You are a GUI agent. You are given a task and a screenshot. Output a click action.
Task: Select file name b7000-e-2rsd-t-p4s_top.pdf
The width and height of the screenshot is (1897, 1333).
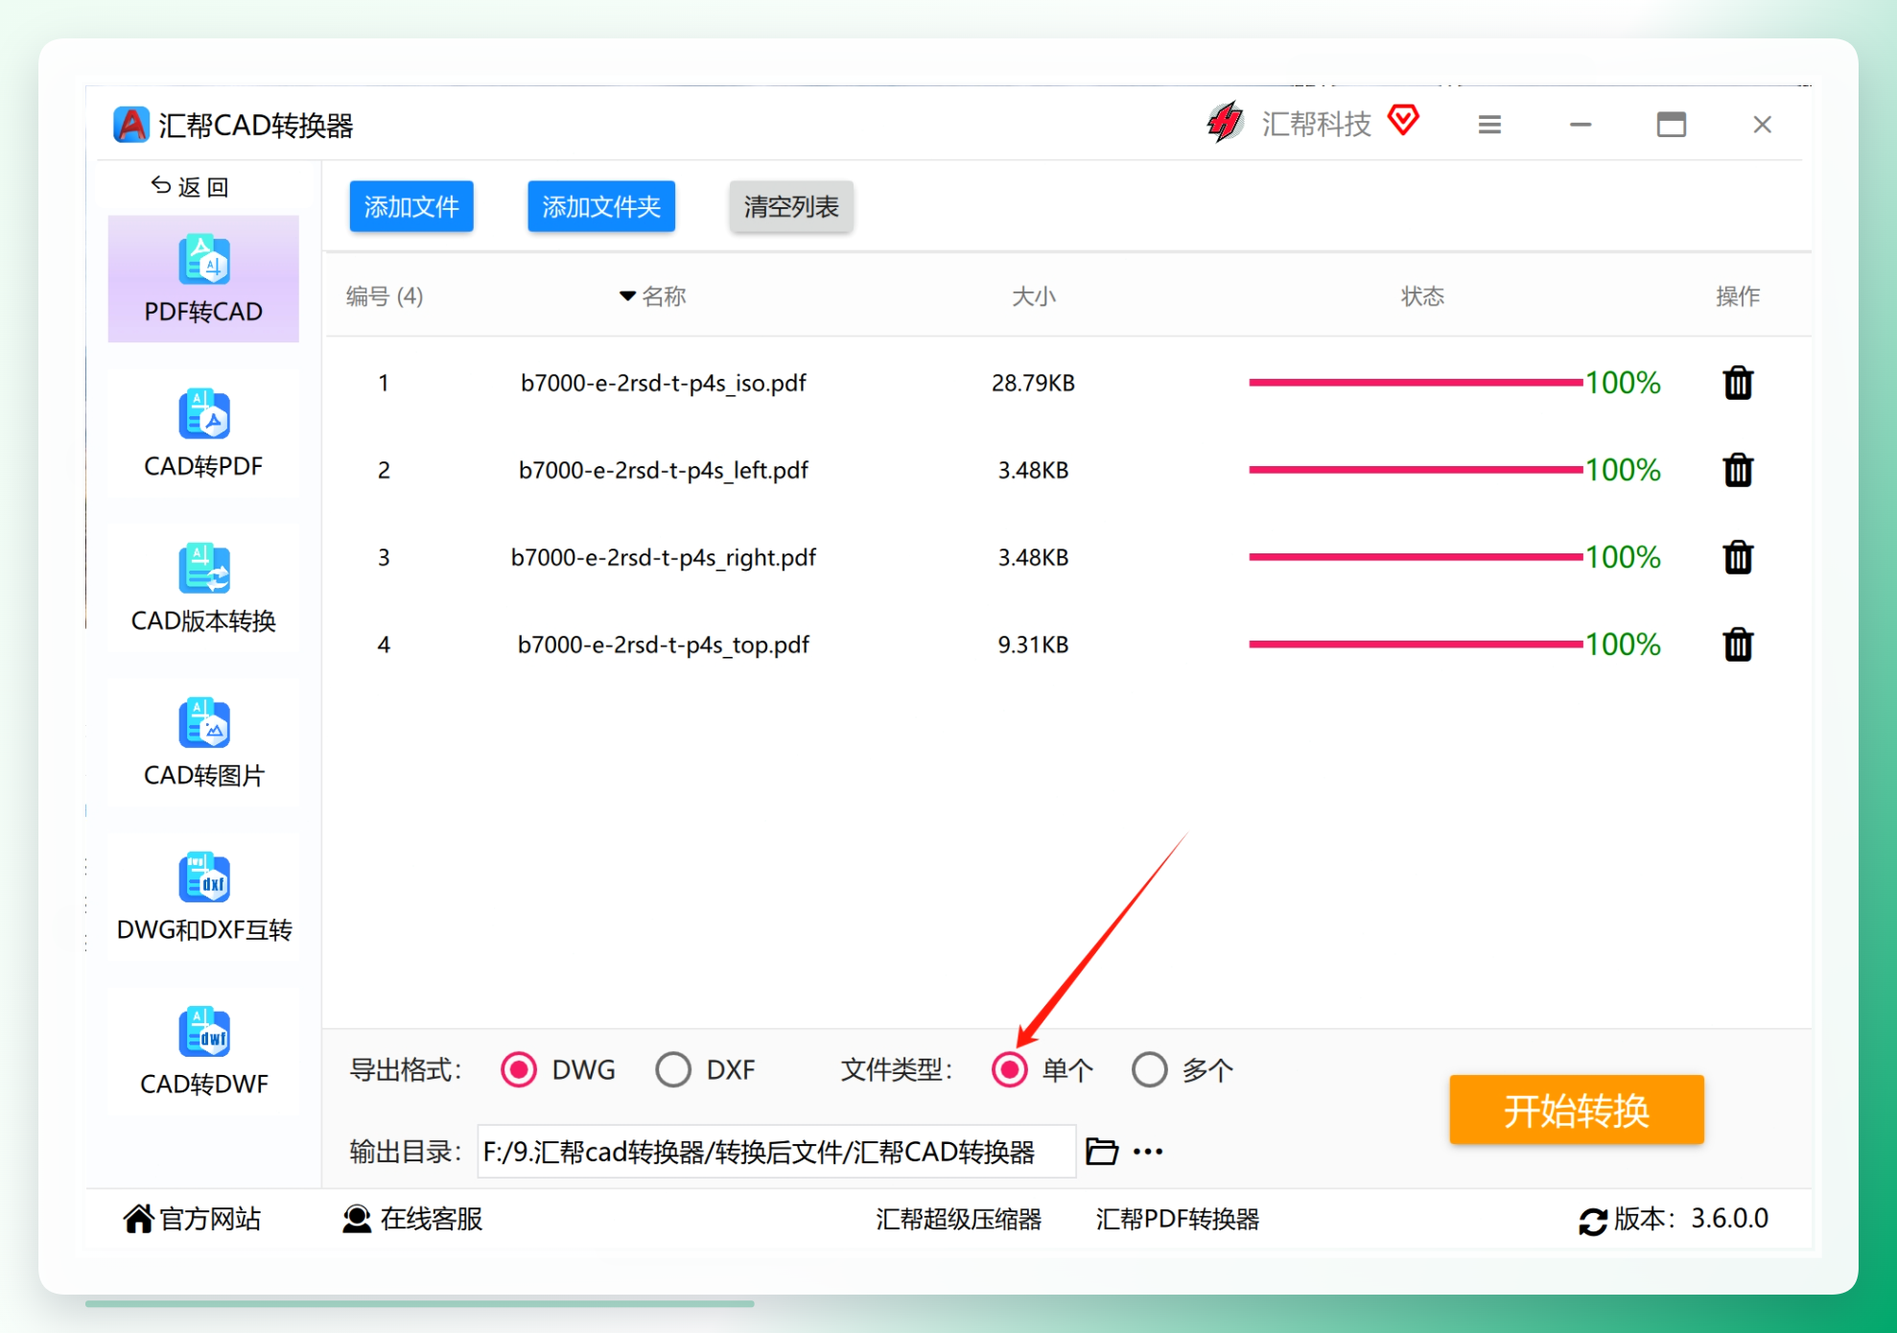664,644
